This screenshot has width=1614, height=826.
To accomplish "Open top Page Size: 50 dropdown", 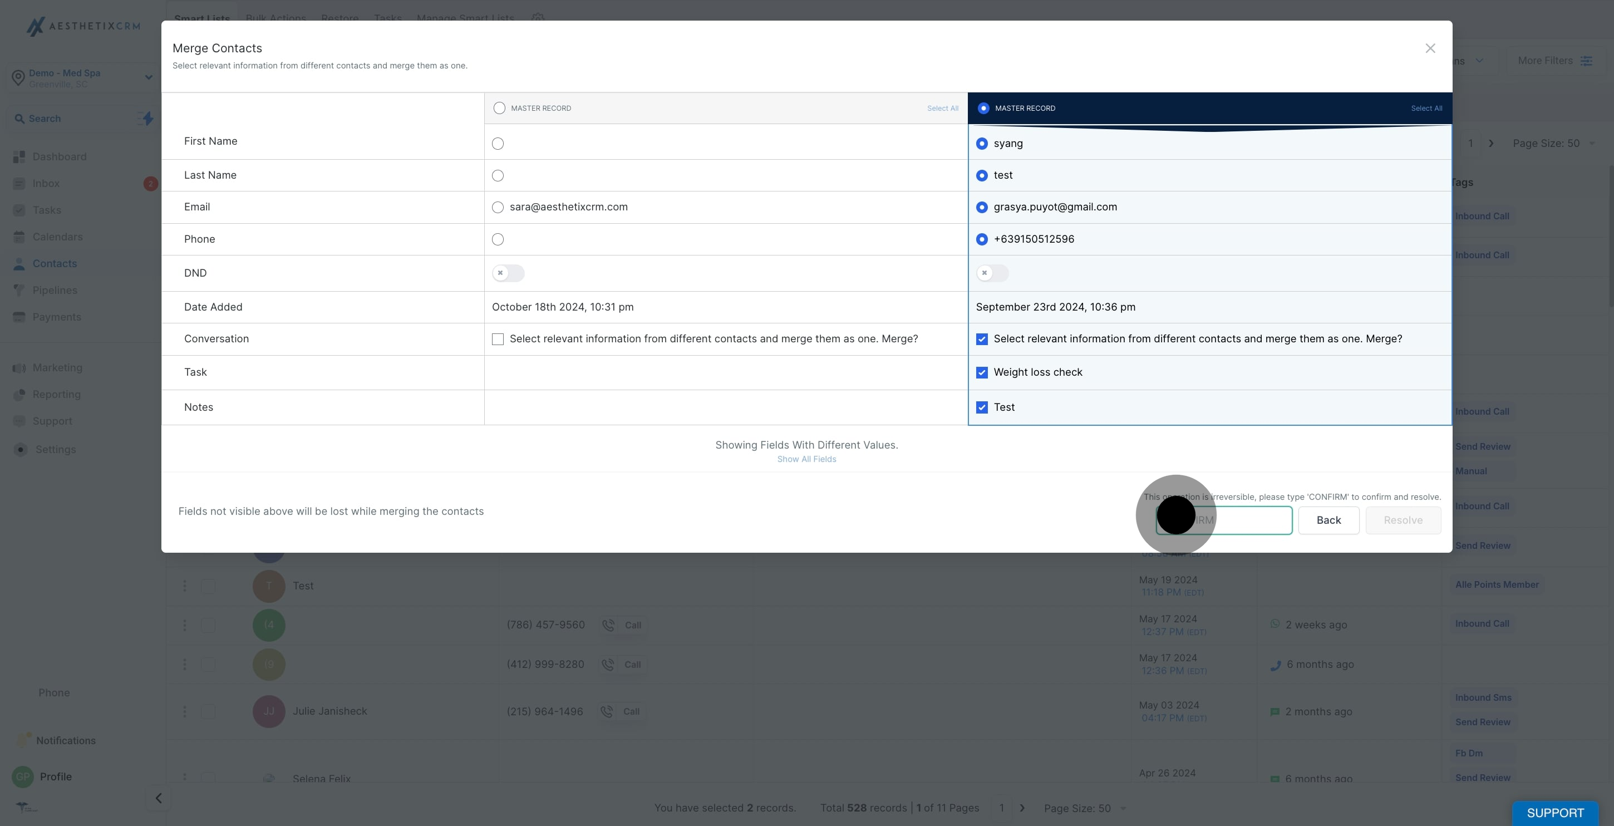I will pyautogui.click(x=1554, y=144).
